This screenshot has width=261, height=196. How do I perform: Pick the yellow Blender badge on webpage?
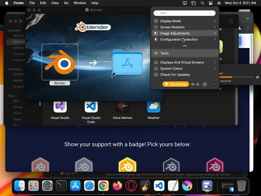[x=127, y=165]
